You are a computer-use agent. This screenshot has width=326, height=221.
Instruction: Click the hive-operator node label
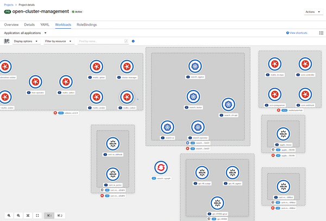coord(35,93)
